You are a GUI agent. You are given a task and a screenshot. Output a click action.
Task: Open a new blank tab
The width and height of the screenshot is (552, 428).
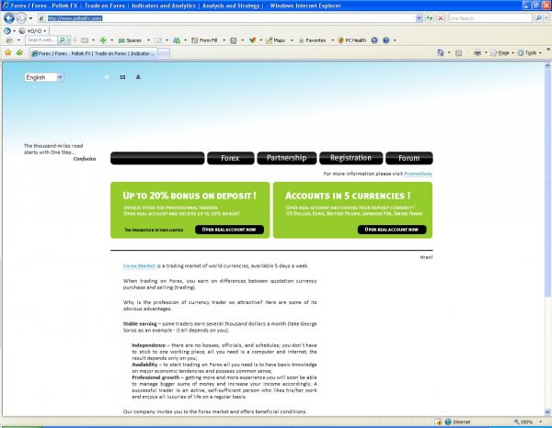point(164,53)
